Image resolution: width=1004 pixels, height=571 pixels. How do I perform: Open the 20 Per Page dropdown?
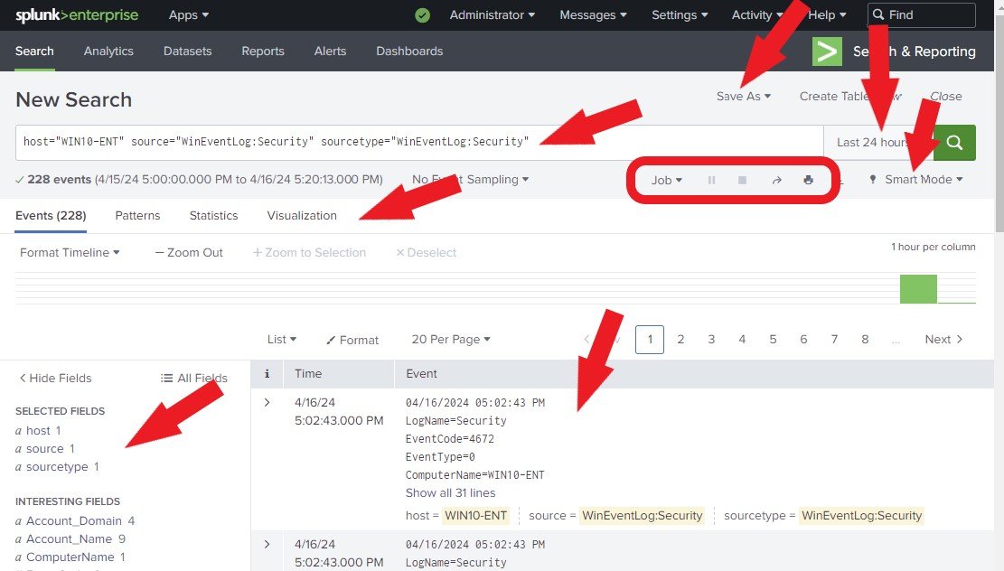tap(451, 340)
